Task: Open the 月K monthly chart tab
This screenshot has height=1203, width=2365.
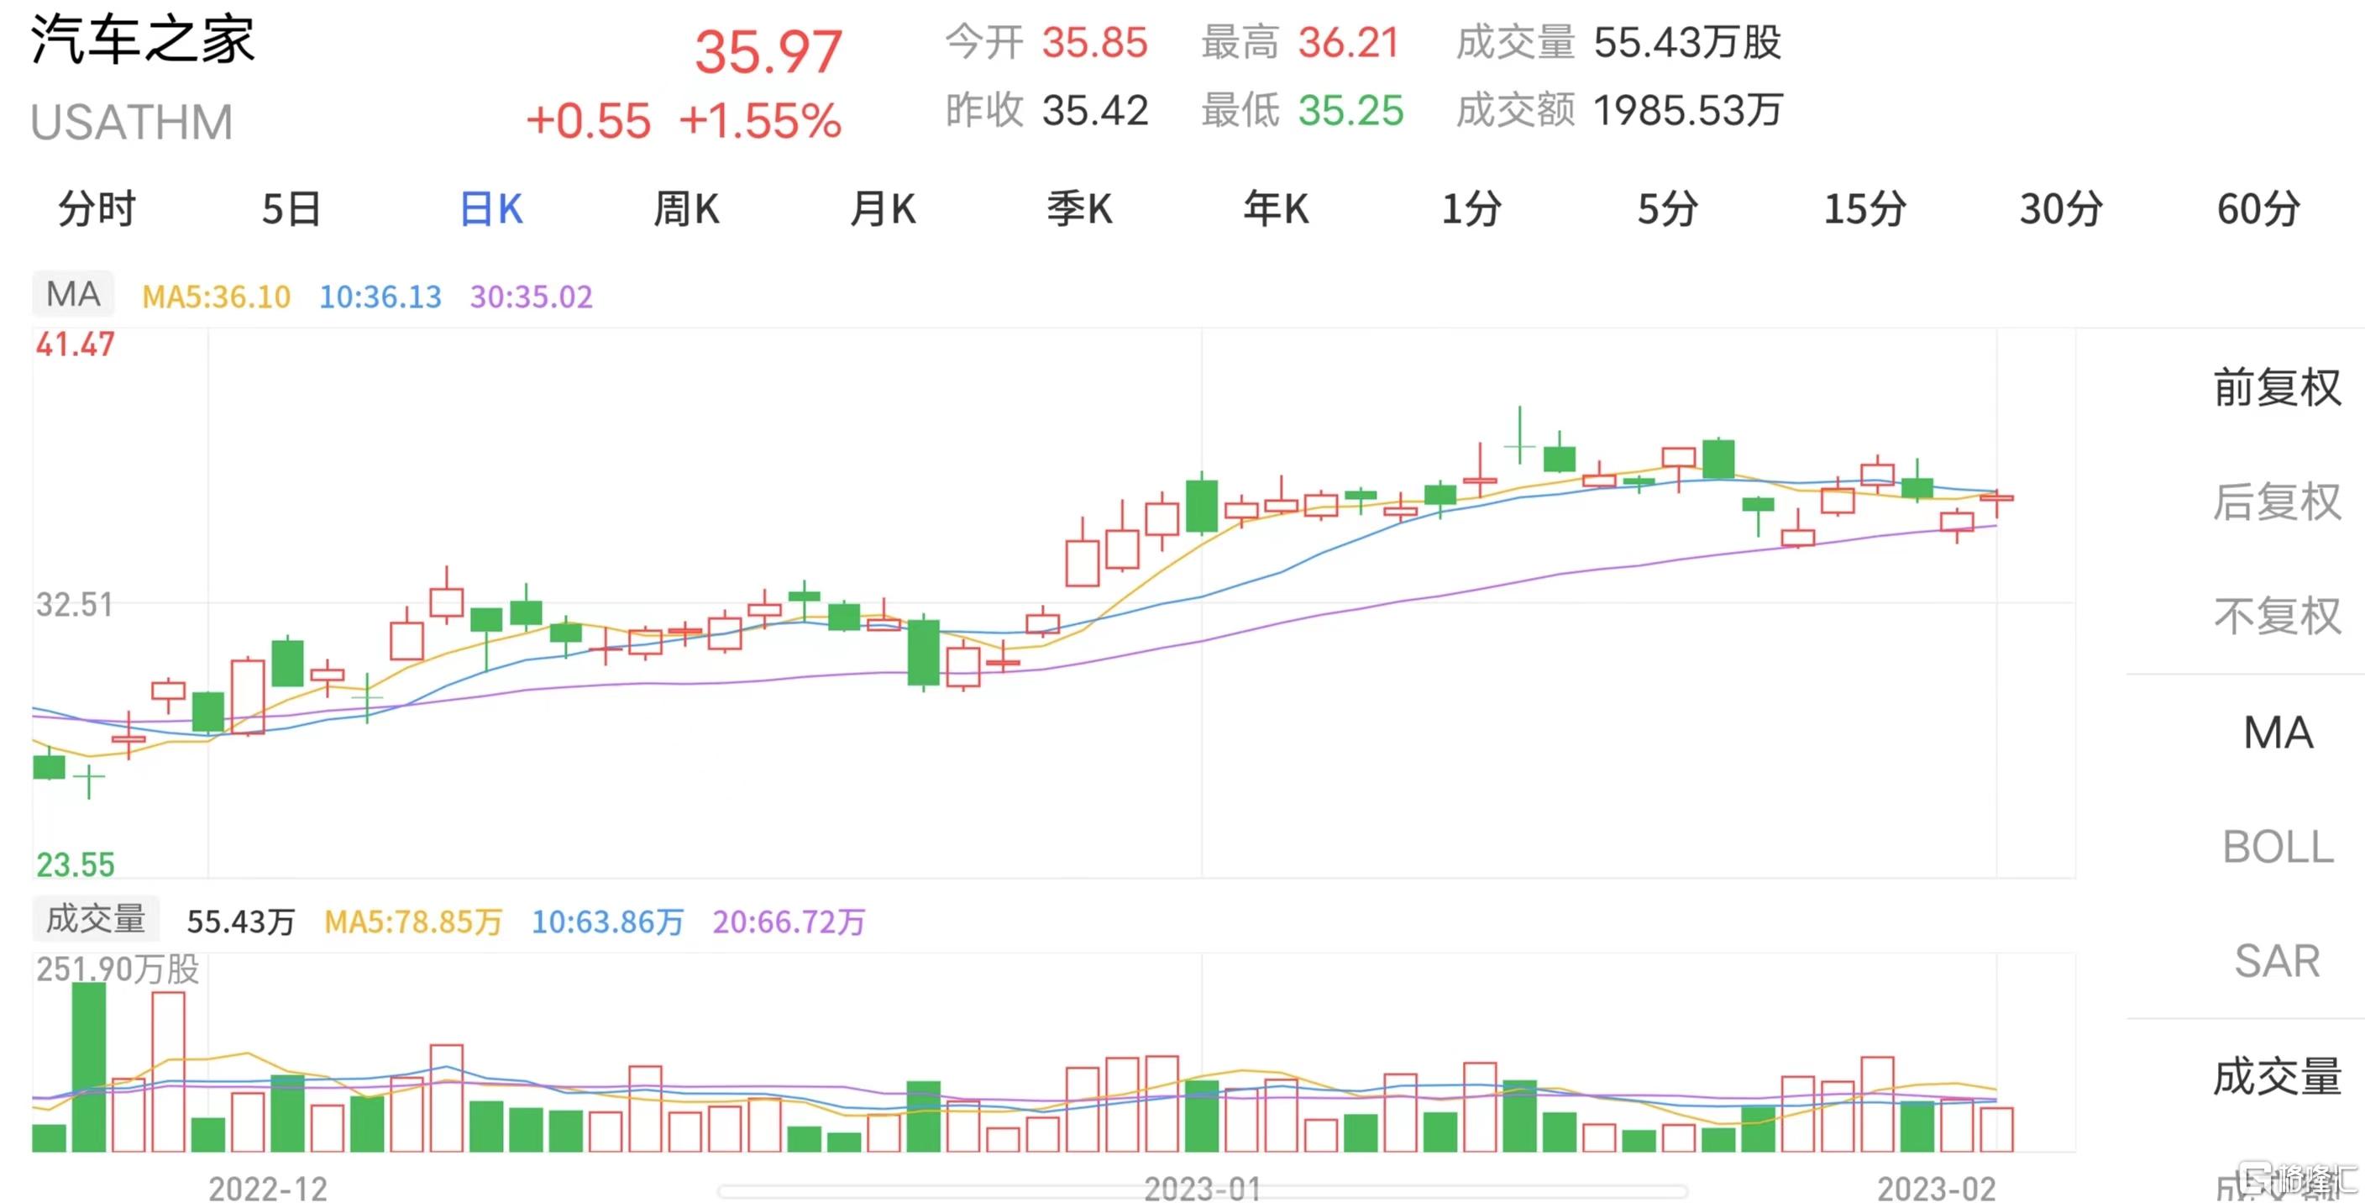Action: tap(884, 209)
